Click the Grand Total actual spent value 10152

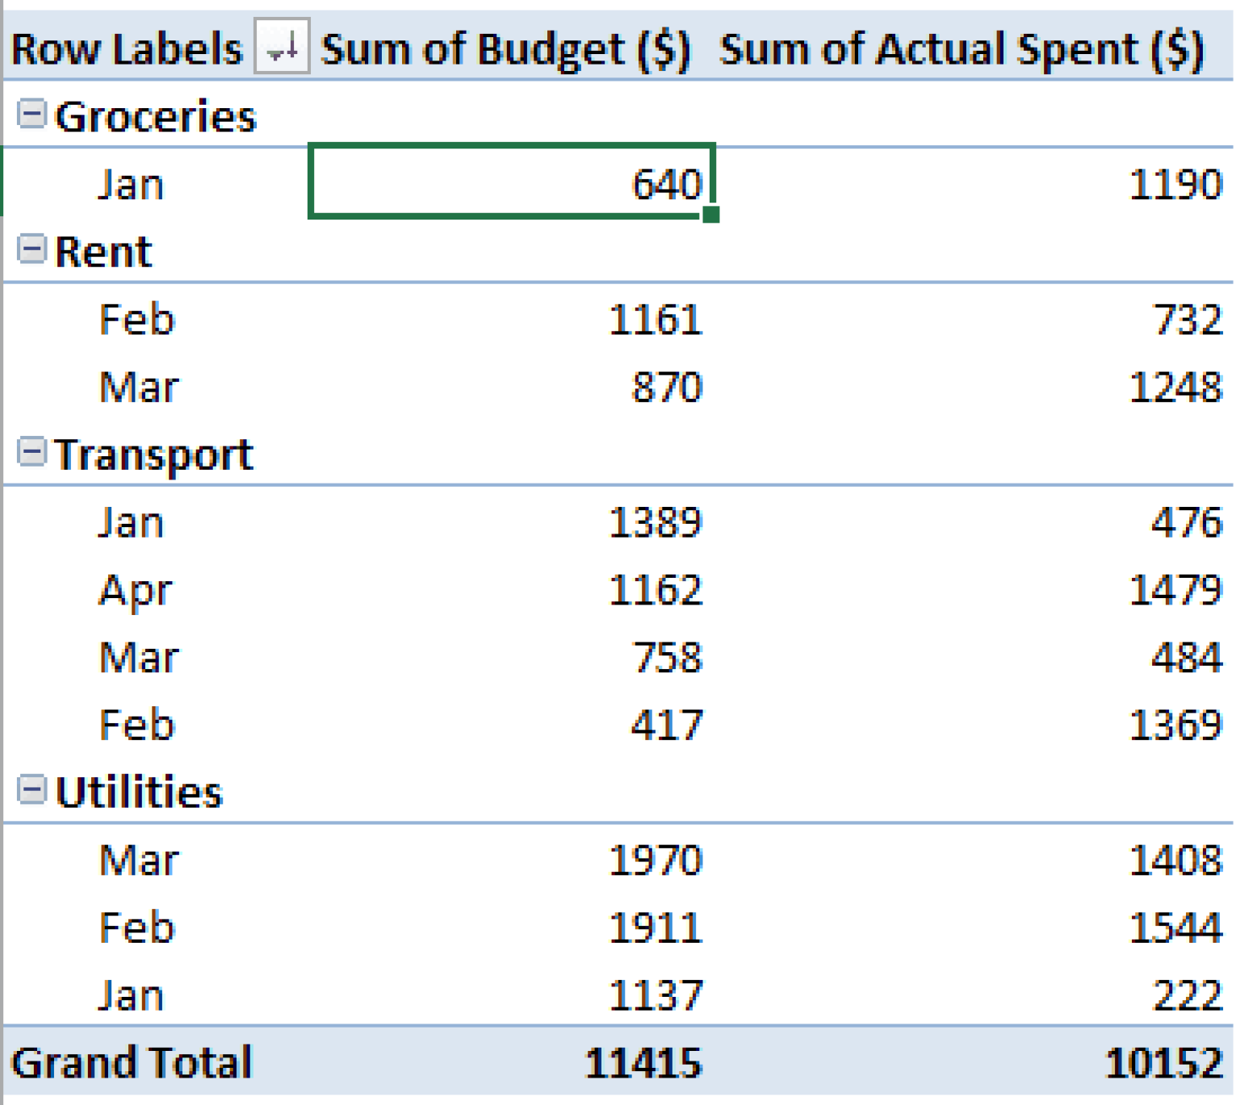pyautogui.click(x=1163, y=1062)
